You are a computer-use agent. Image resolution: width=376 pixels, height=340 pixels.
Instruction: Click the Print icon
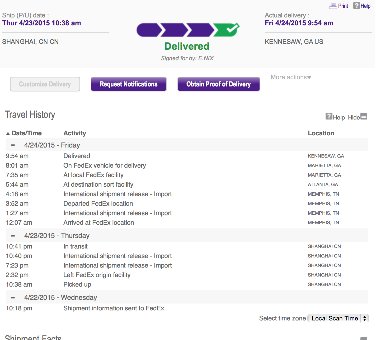coord(333,6)
